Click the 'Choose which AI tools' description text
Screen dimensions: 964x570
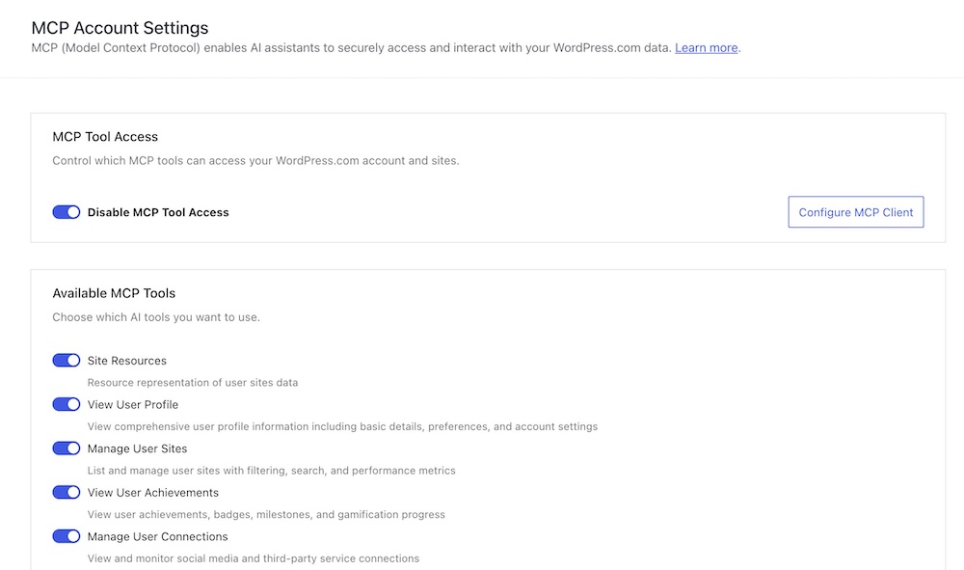155,317
